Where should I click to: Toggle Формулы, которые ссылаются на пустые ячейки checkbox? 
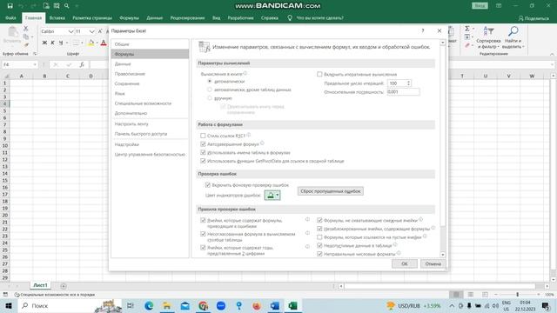319,236
